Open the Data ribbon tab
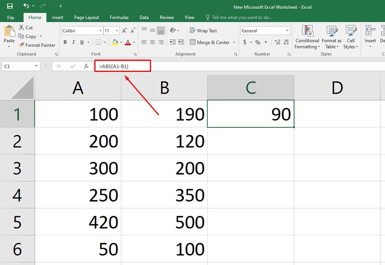Viewport: 385px width, 265px height. click(144, 17)
